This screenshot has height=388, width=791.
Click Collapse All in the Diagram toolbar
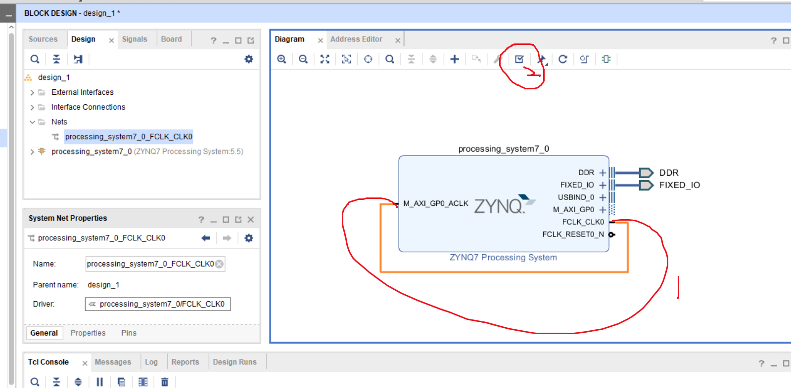[411, 59]
